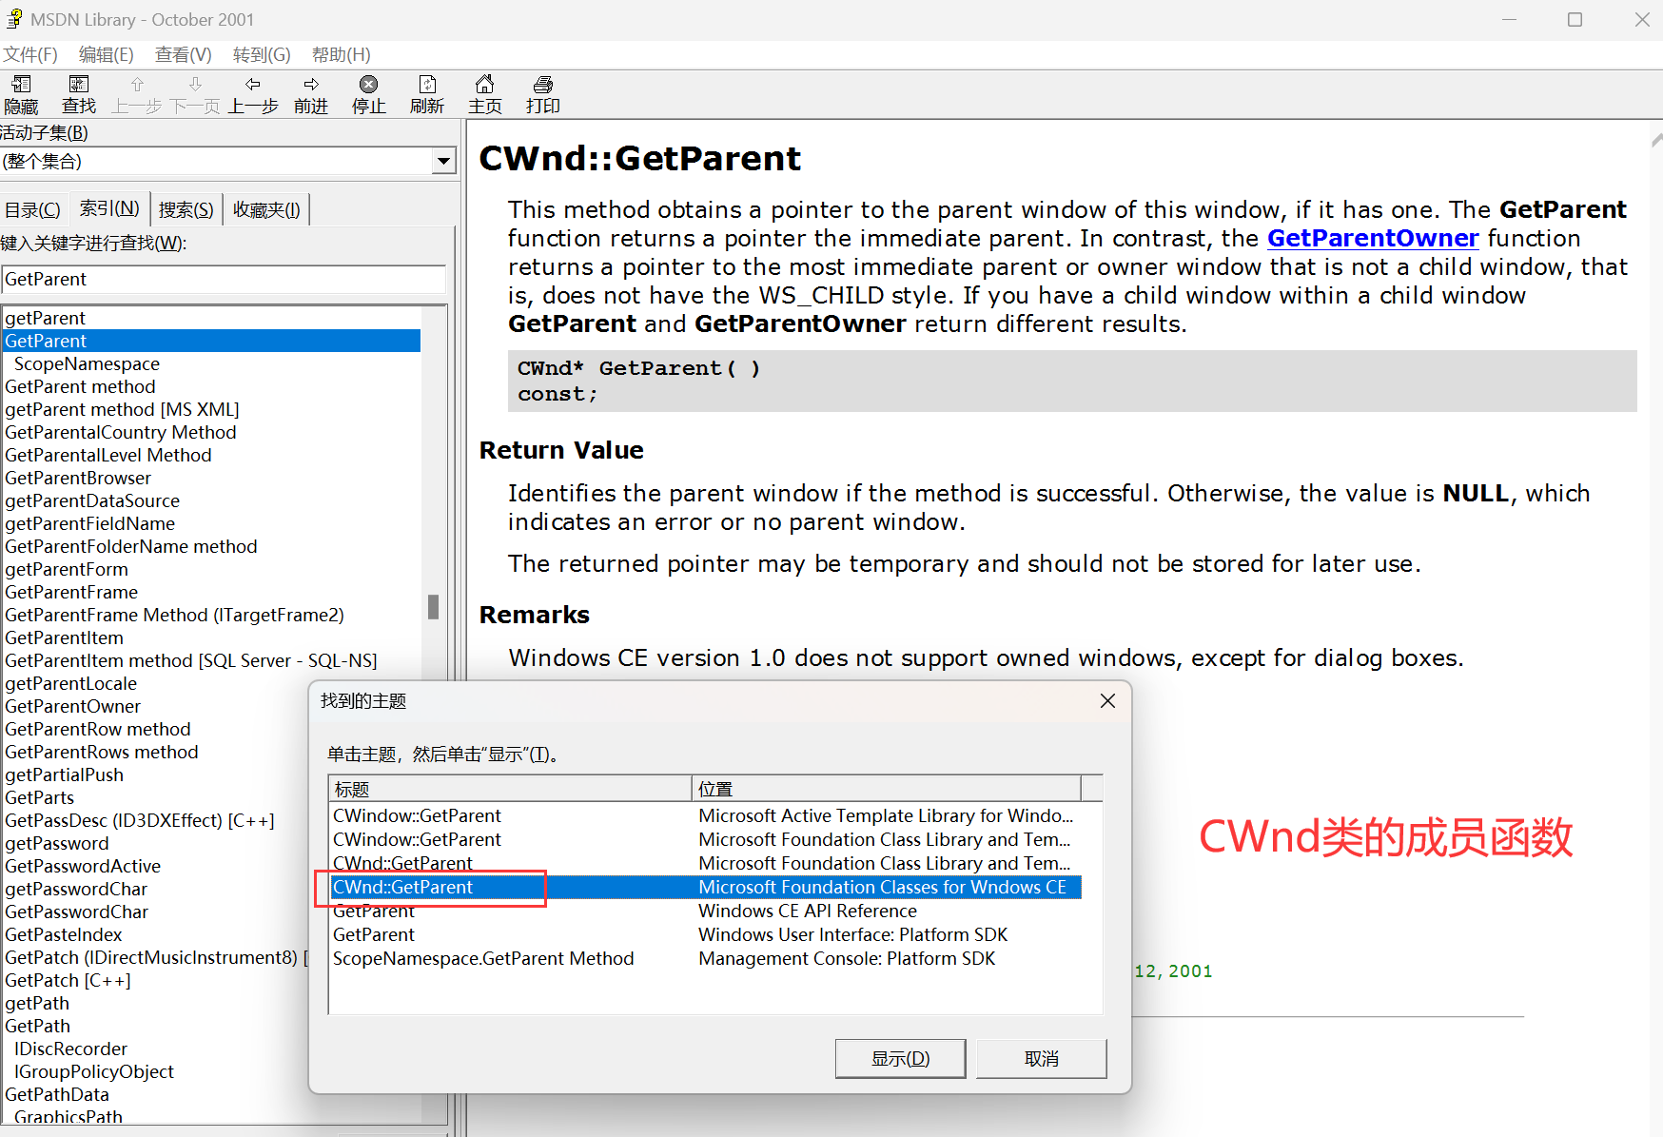The image size is (1663, 1137).
Task: Select GetParentRow method index entry
Action: click(x=98, y=729)
